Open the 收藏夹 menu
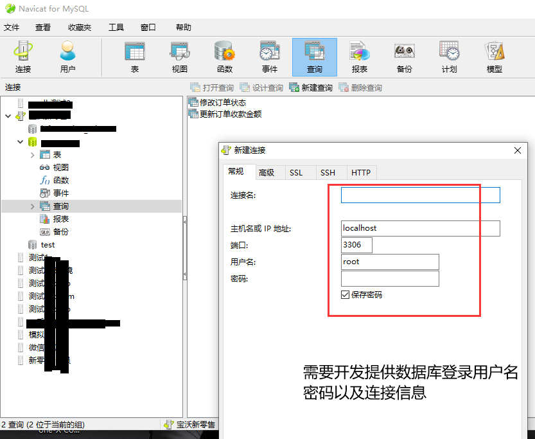 (80, 27)
